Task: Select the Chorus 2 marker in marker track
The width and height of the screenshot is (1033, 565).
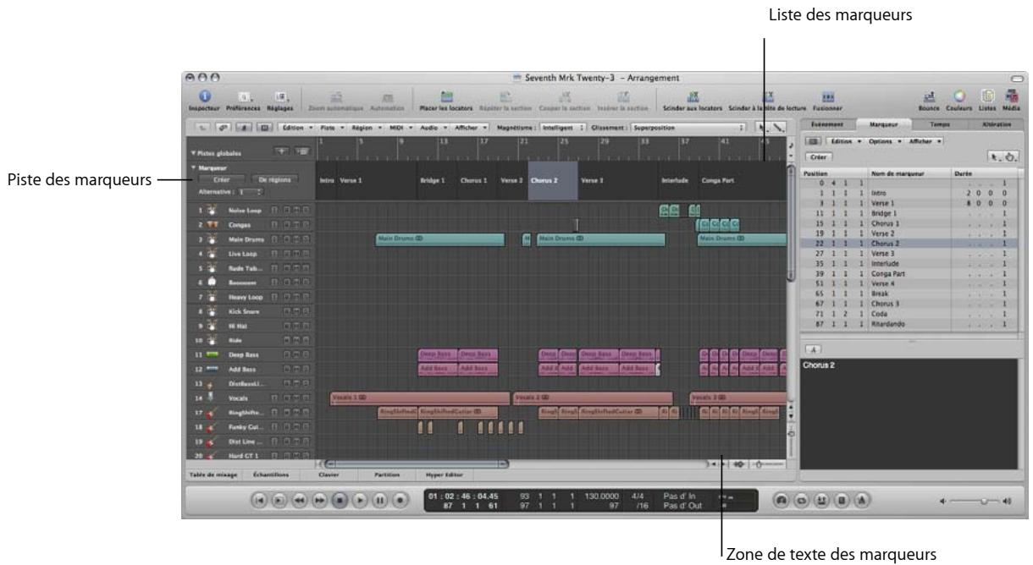Action: (x=552, y=180)
